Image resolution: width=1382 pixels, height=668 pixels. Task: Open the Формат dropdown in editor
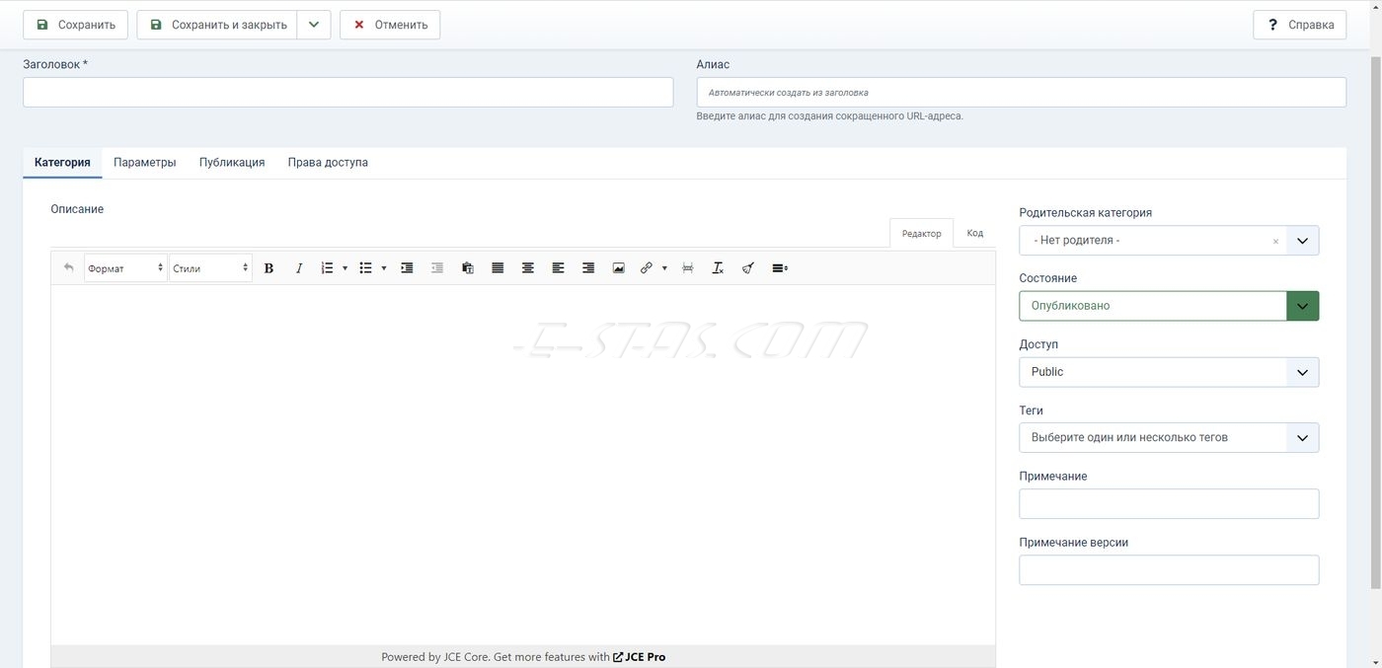[125, 267]
